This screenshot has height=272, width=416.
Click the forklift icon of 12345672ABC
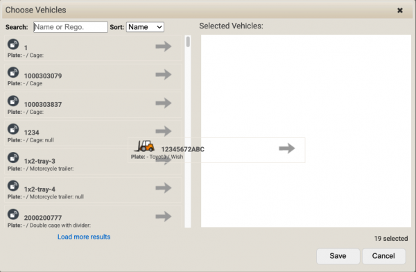(x=144, y=146)
